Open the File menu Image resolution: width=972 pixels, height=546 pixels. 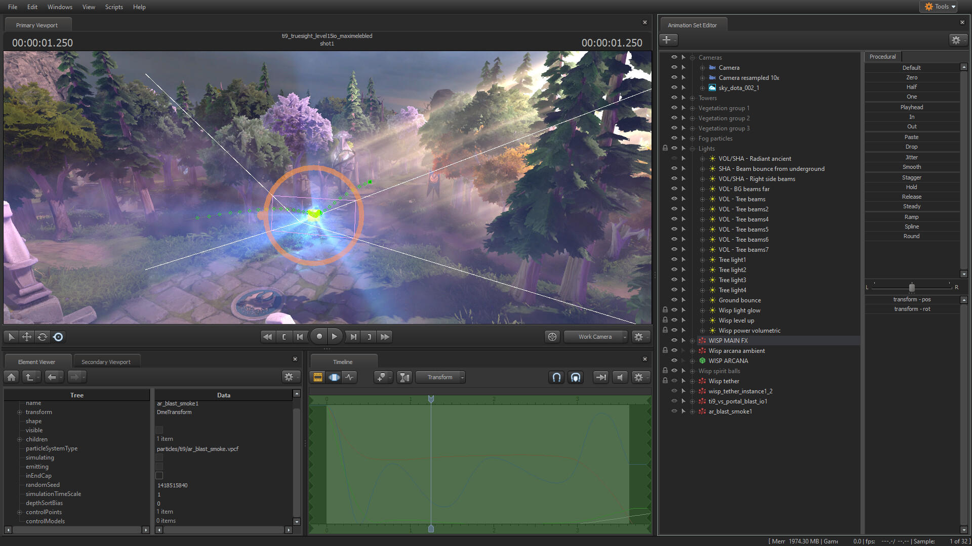[13, 7]
